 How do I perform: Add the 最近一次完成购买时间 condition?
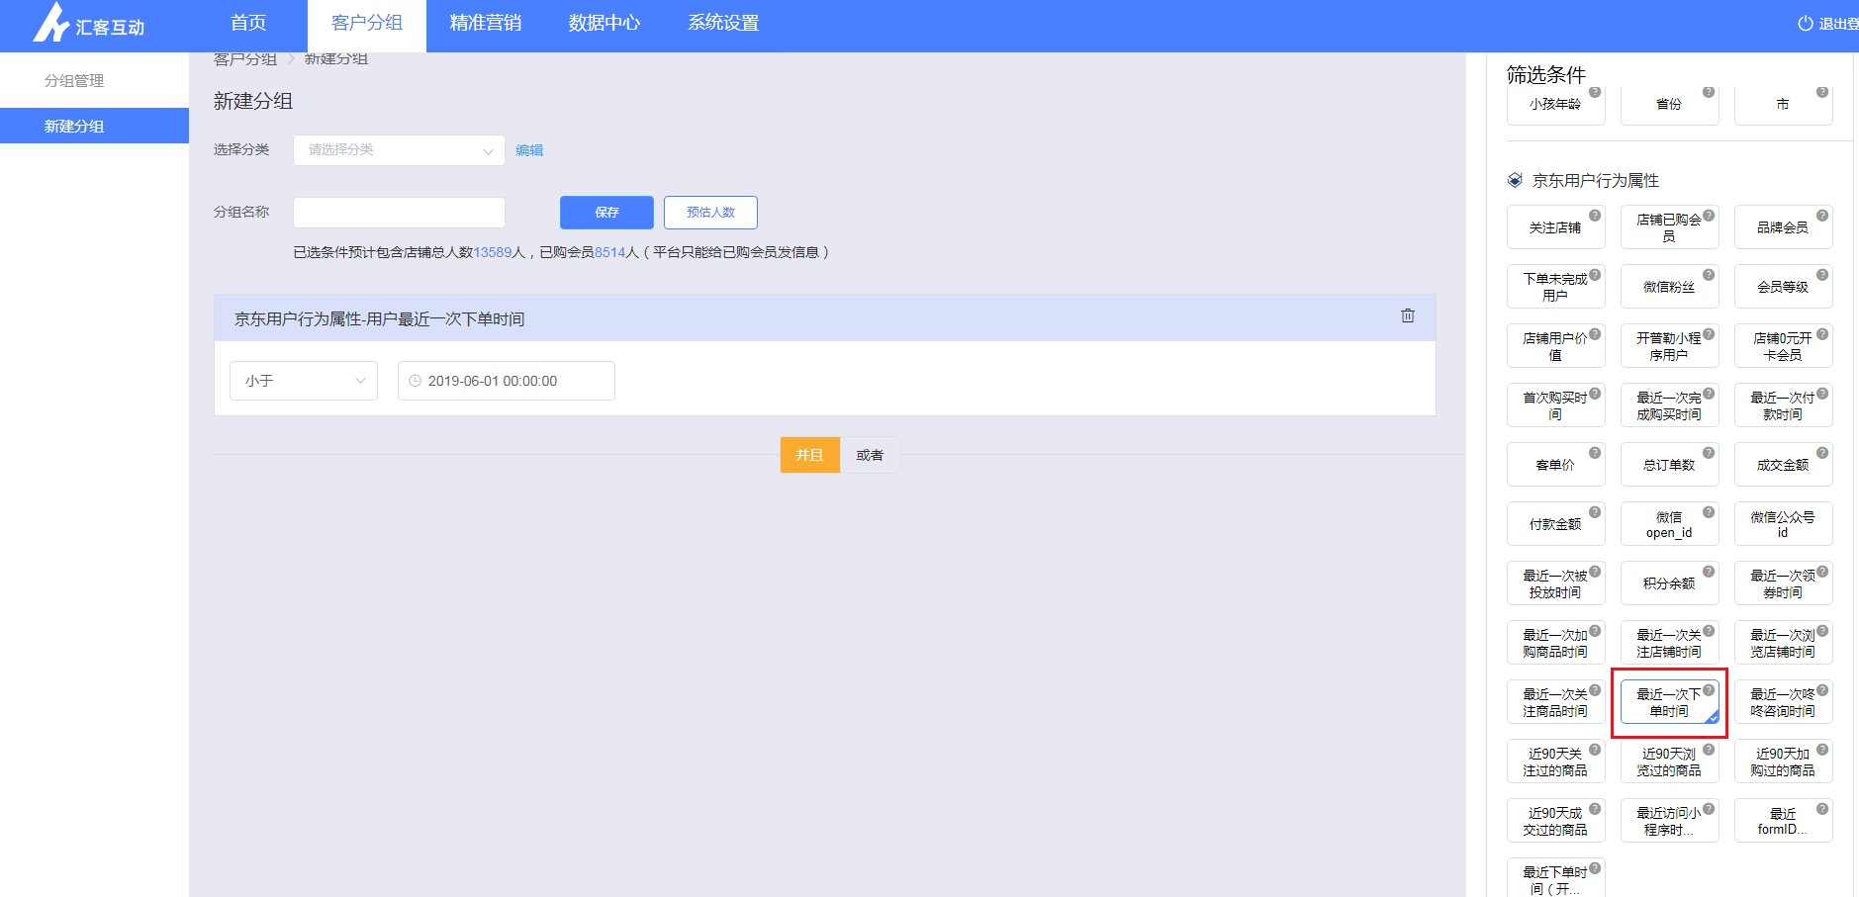(x=1669, y=405)
